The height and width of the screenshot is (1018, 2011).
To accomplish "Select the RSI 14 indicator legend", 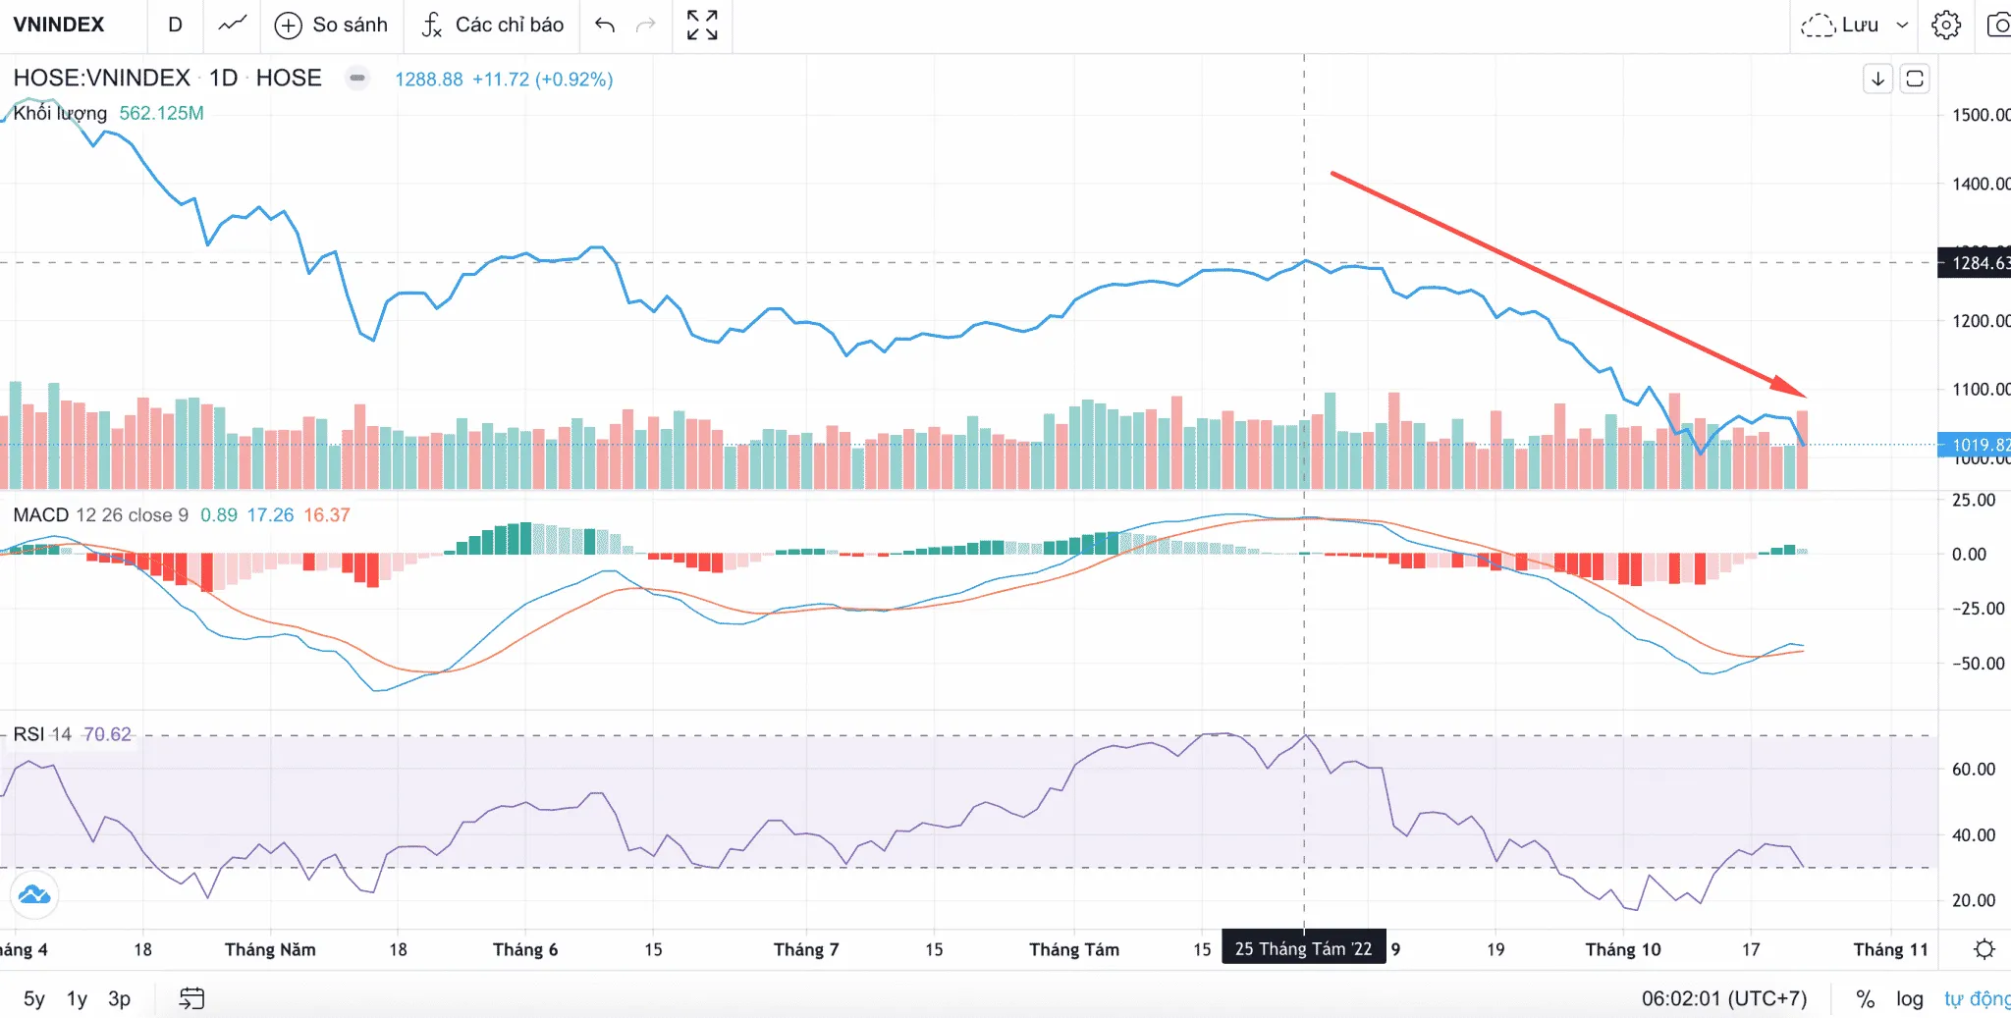I will (x=42, y=734).
